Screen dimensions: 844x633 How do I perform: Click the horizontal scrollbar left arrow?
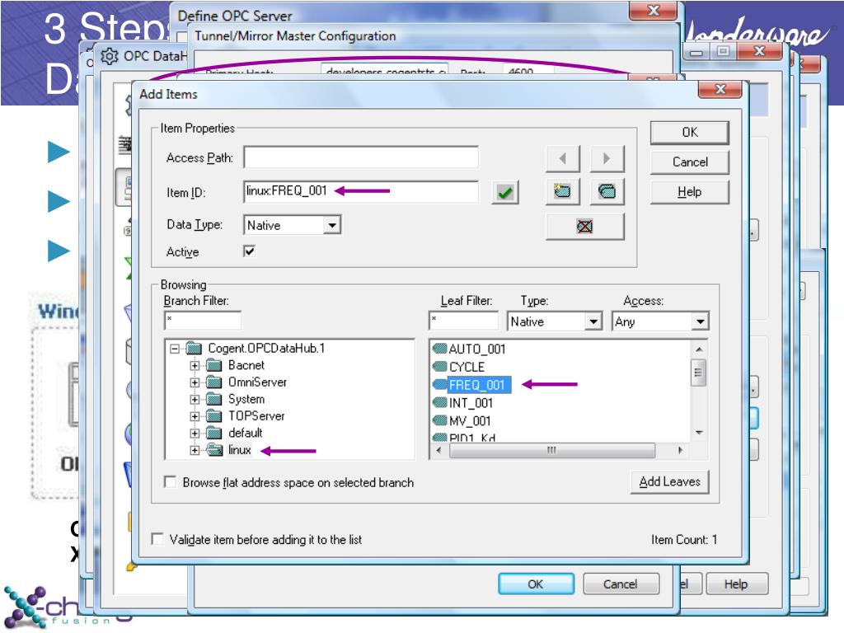[x=438, y=450]
